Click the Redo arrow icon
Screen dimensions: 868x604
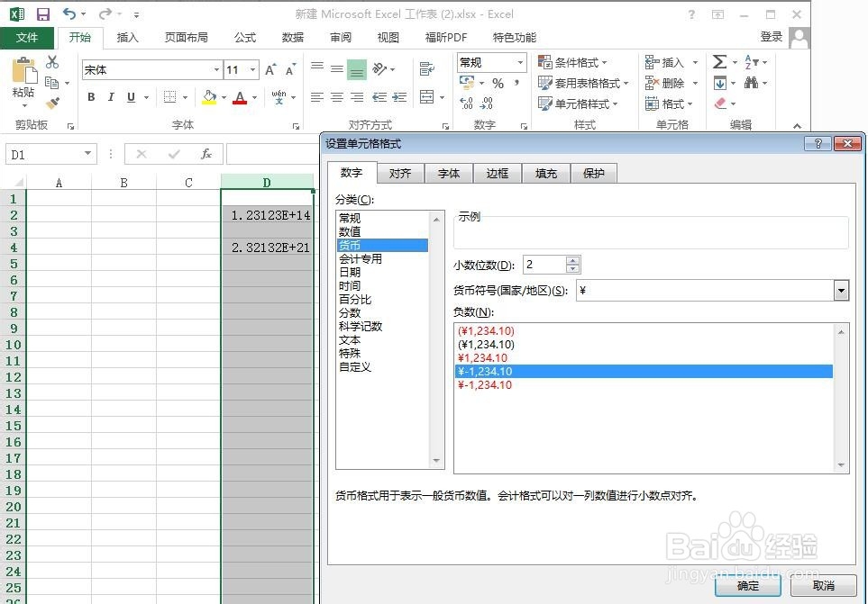pos(105,14)
